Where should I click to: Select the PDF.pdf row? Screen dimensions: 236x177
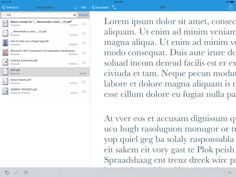(x=45, y=72)
